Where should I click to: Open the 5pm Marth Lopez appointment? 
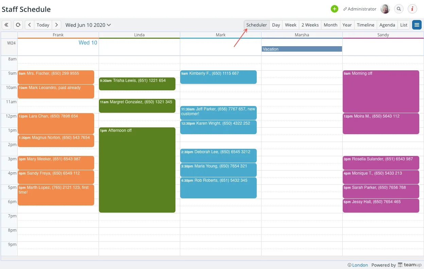56,195
